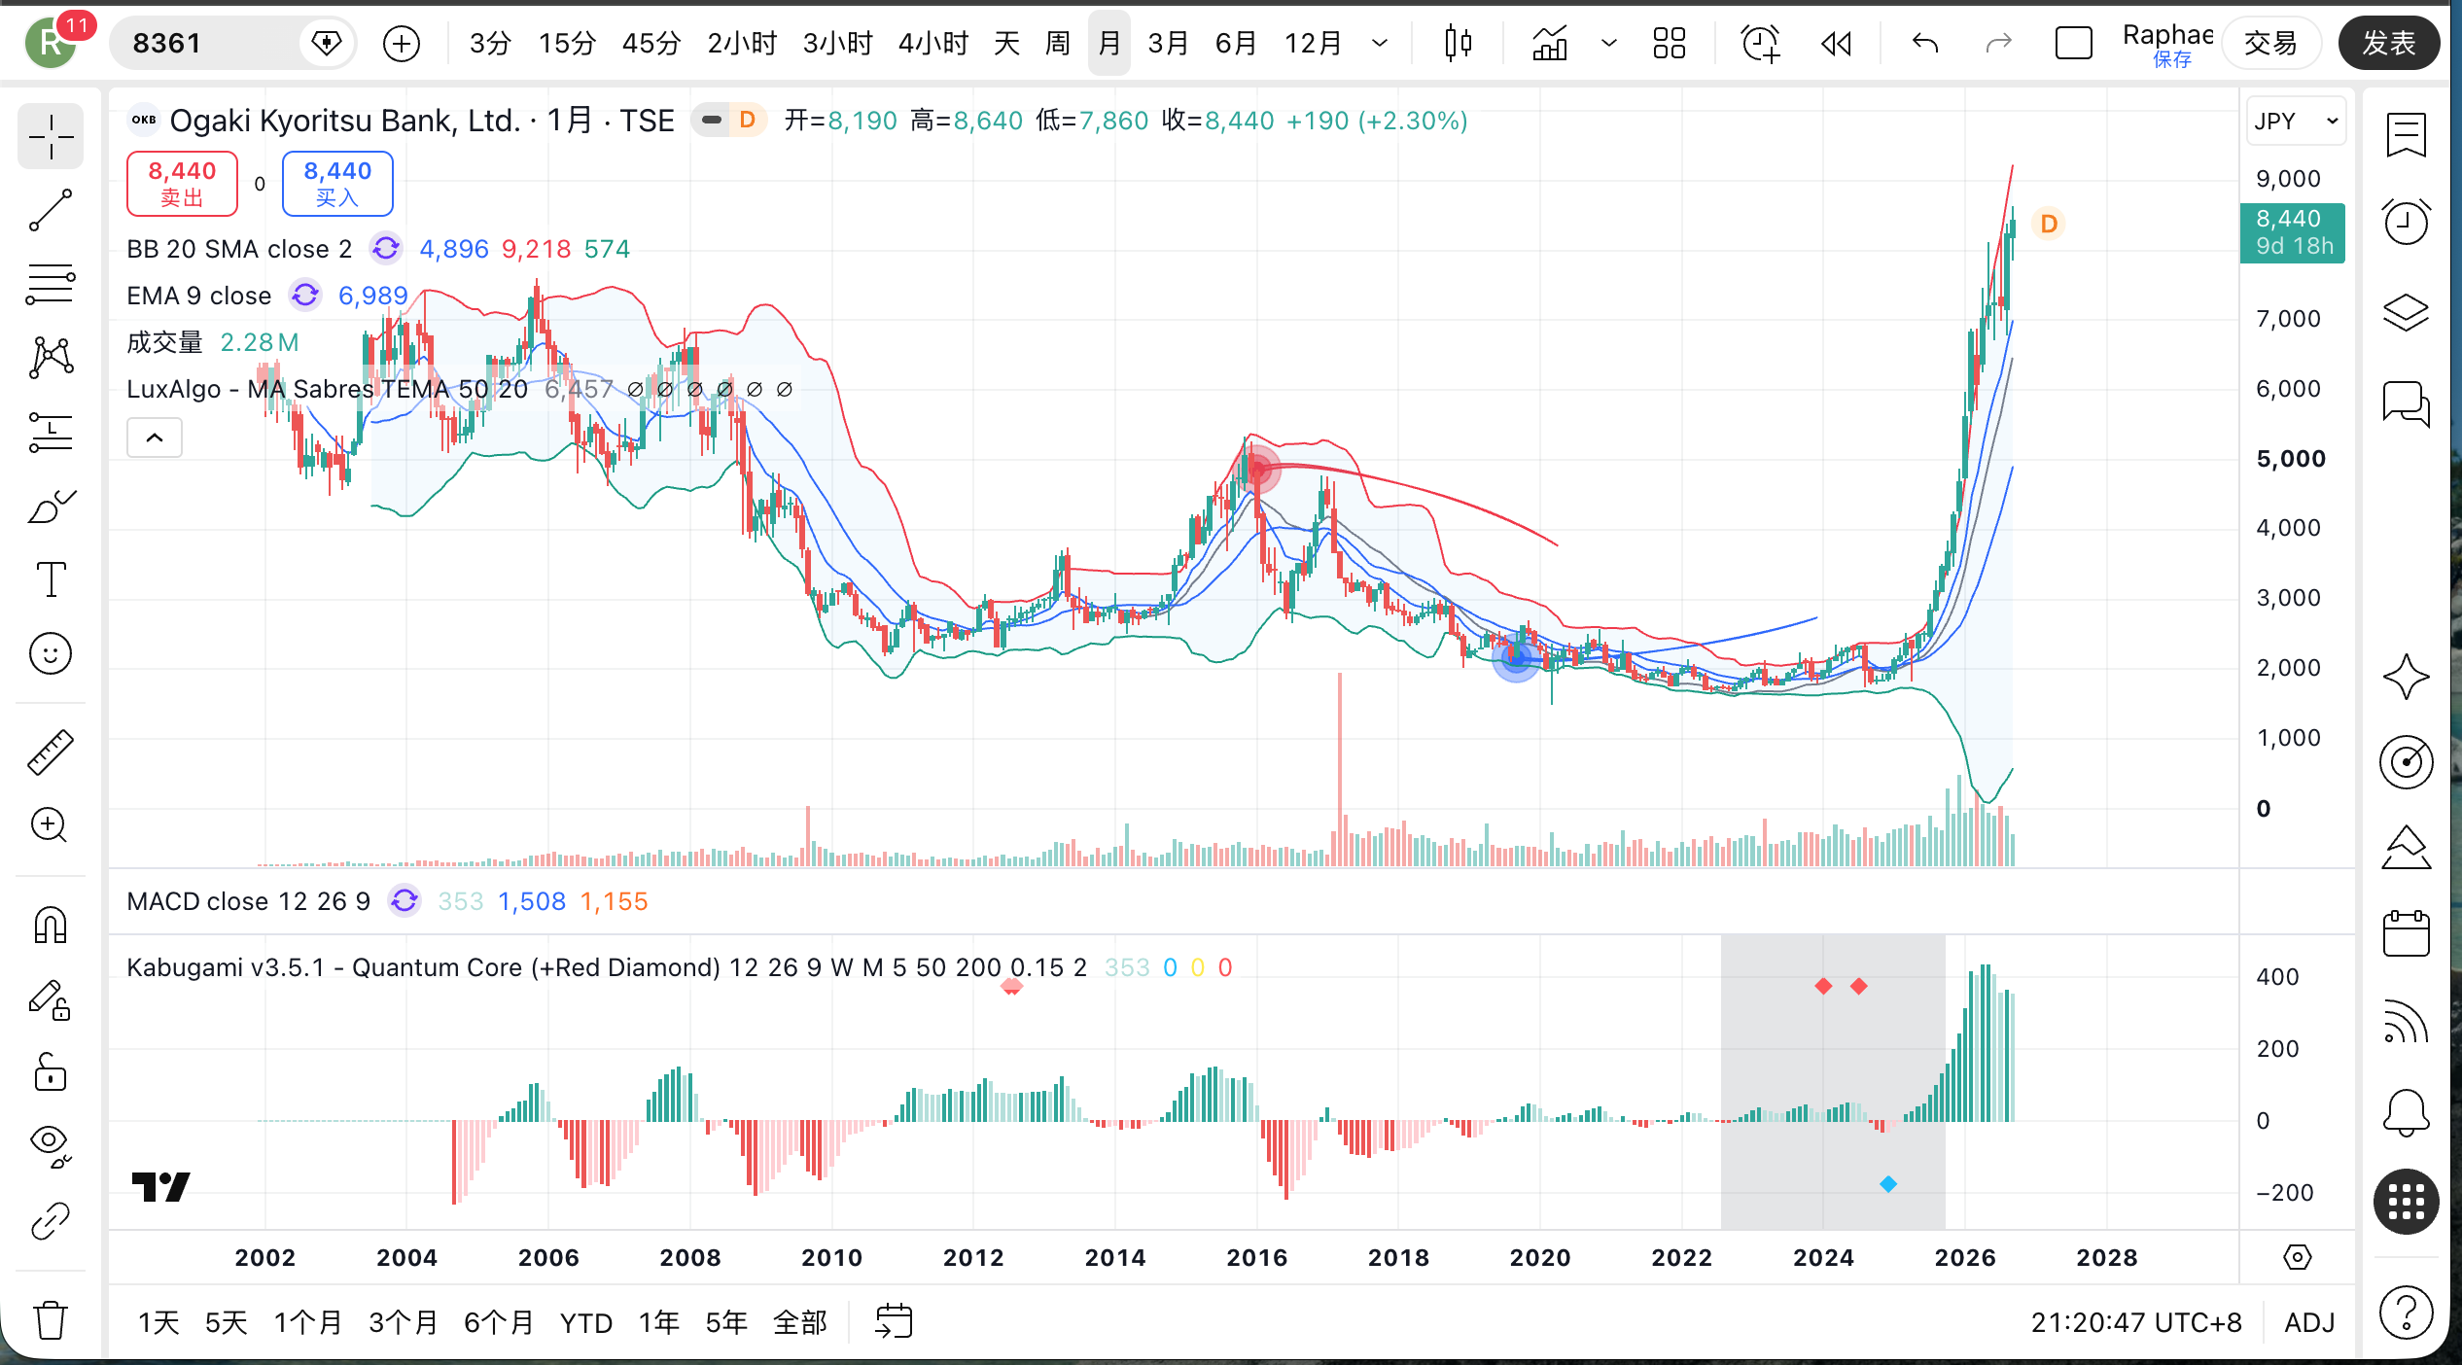Select the crosshair cursor tool

tap(51, 137)
